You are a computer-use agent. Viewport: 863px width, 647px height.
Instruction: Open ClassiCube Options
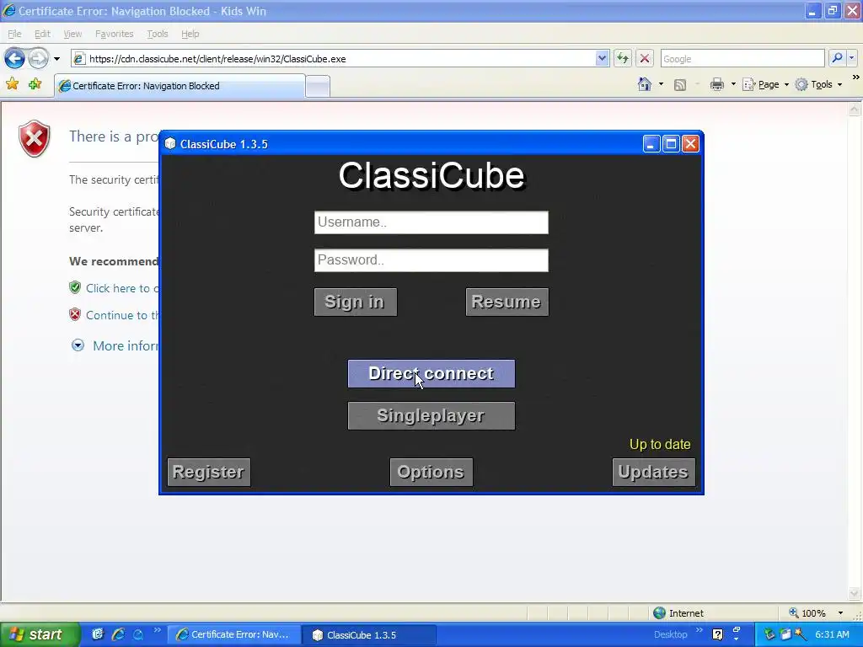pos(431,472)
